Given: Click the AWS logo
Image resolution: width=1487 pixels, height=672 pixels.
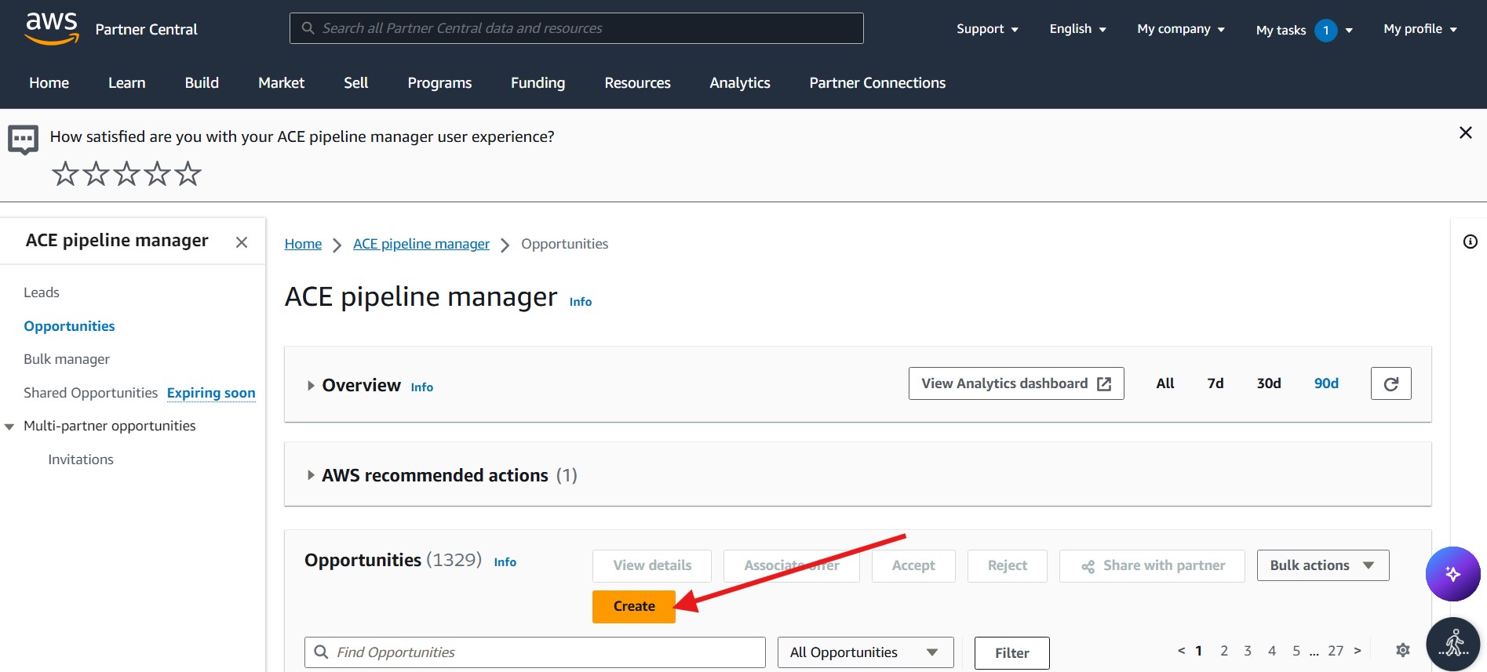Looking at the screenshot, I should pyautogui.click(x=52, y=28).
